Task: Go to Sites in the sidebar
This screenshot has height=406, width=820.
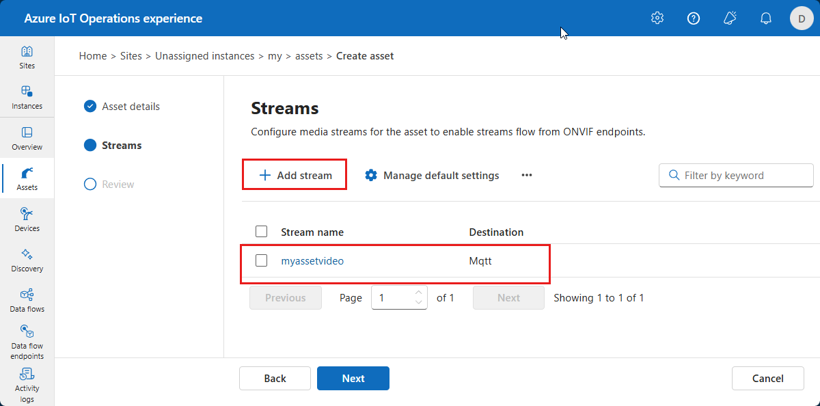Action: (x=27, y=57)
